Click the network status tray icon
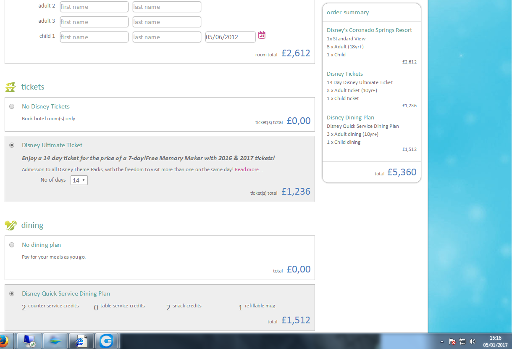The height and width of the screenshot is (349, 512). [462, 341]
